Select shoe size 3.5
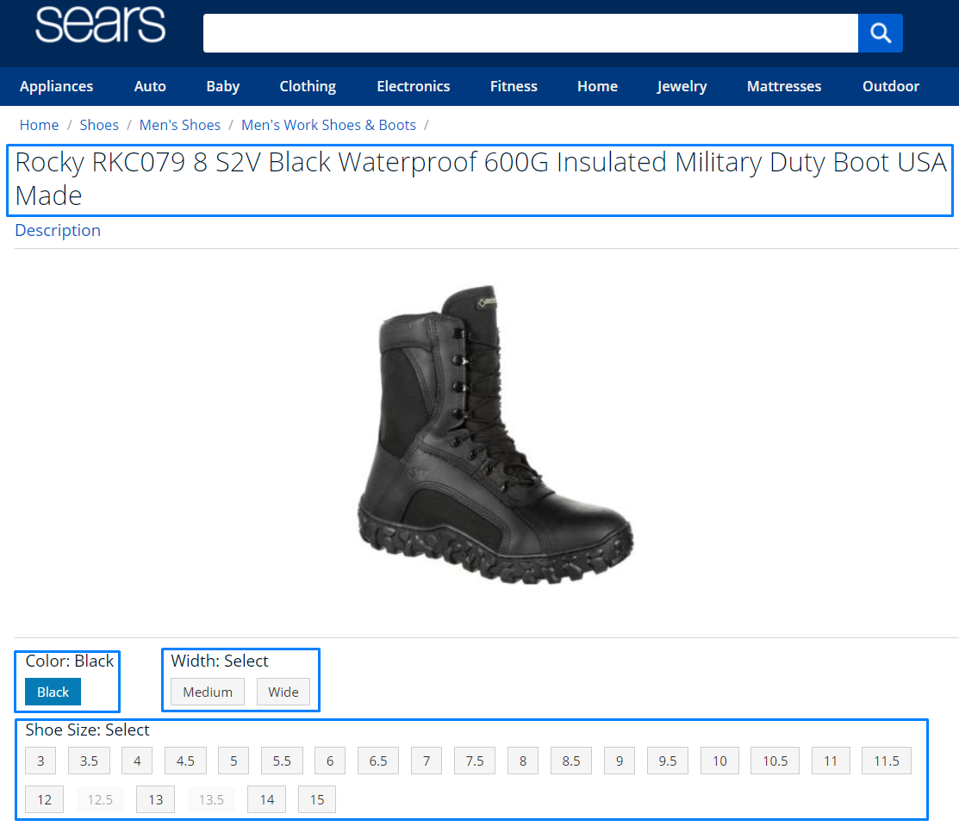This screenshot has height=826, width=959. [89, 761]
